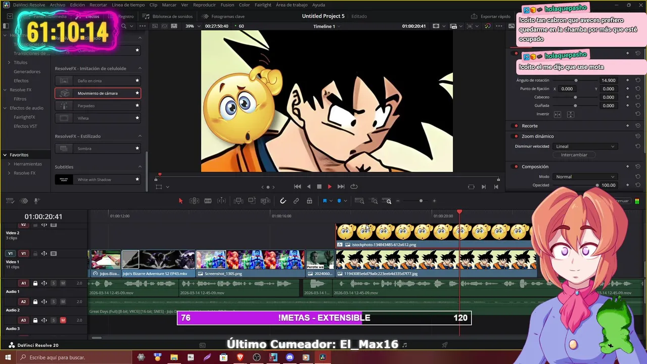Activate the Trim edit mode tool

(x=194, y=201)
